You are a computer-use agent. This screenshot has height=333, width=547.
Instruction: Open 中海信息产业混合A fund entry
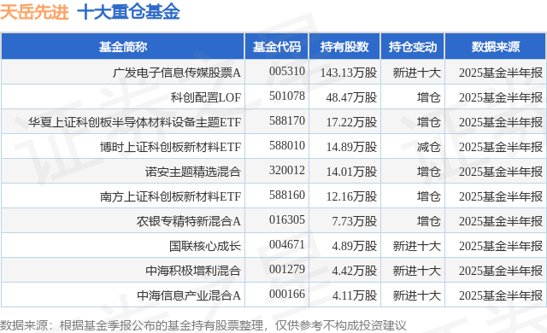[x=189, y=295]
